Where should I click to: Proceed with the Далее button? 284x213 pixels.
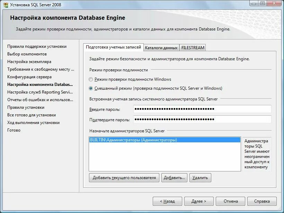(x=199, y=201)
